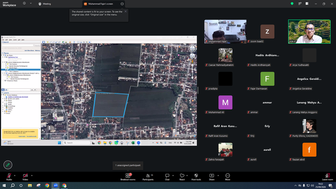Unmute the Audio microphone

click(x=9, y=177)
